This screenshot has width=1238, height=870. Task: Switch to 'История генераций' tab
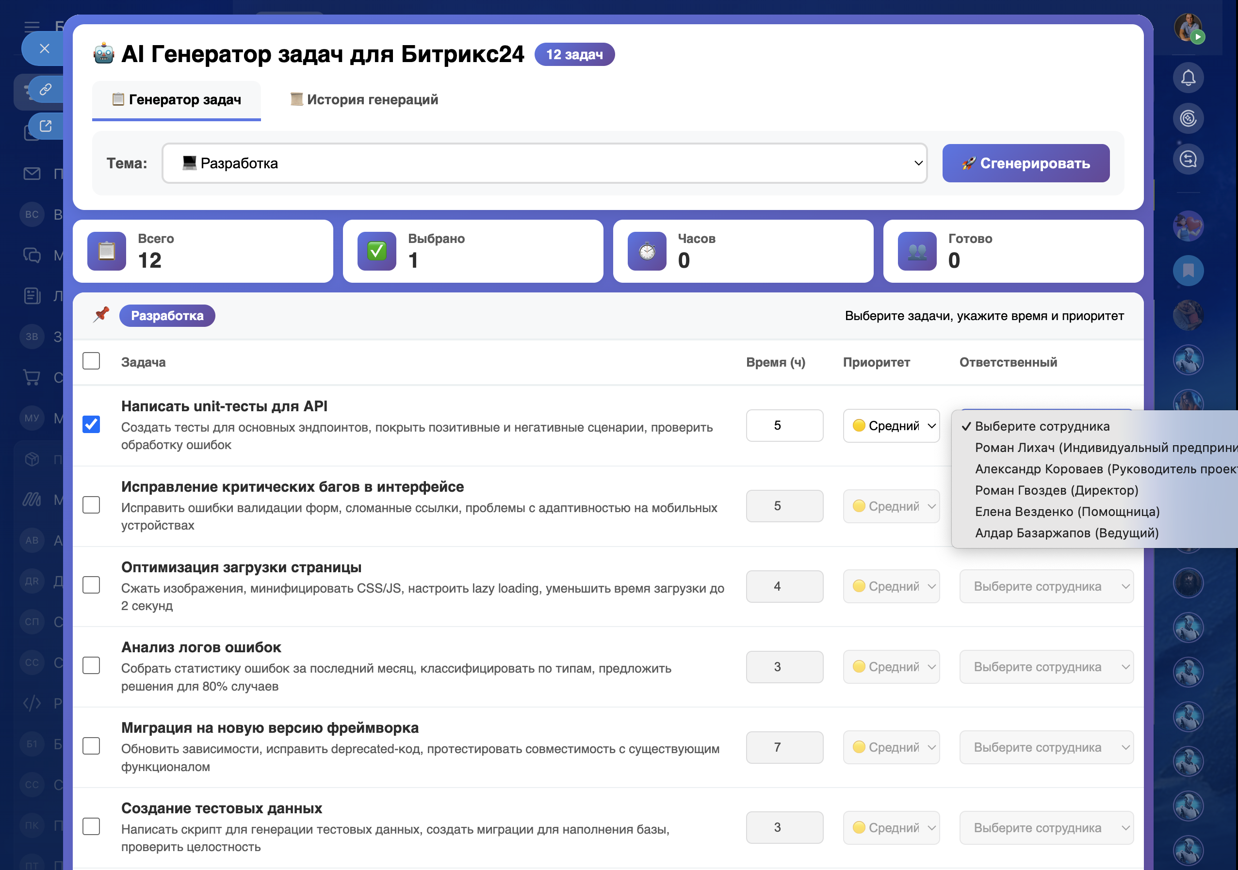coord(364,100)
